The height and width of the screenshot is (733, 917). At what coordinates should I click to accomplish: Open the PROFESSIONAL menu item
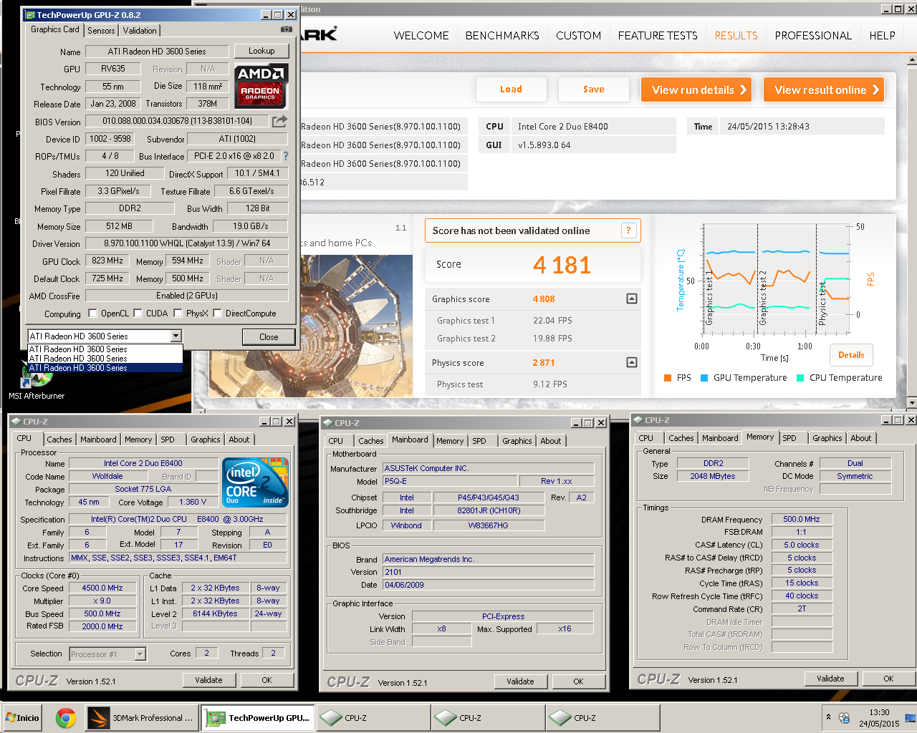click(x=813, y=35)
